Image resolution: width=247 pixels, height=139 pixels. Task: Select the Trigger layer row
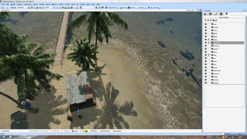click(227, 76)
